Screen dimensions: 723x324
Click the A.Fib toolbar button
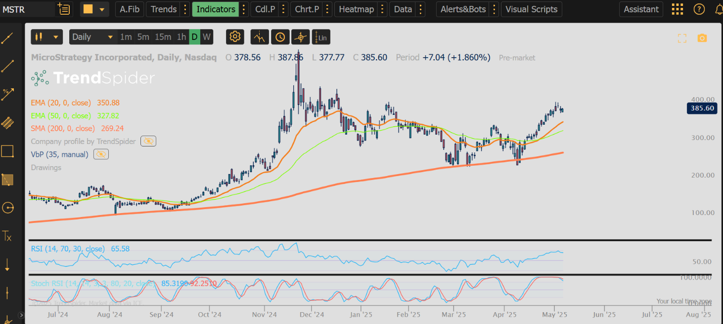130,9
